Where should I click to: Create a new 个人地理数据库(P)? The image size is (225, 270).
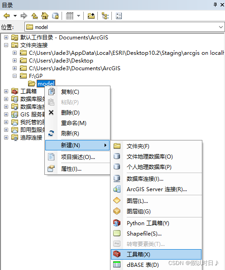(156, 167)
